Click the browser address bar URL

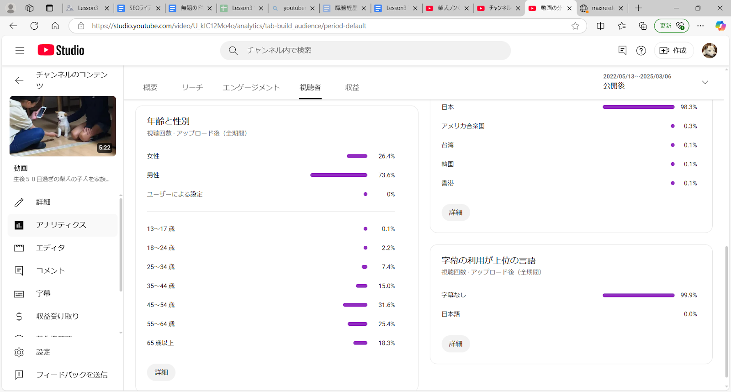(x=229, y=26)
